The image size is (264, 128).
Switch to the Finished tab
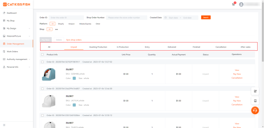tap(196, 47)
